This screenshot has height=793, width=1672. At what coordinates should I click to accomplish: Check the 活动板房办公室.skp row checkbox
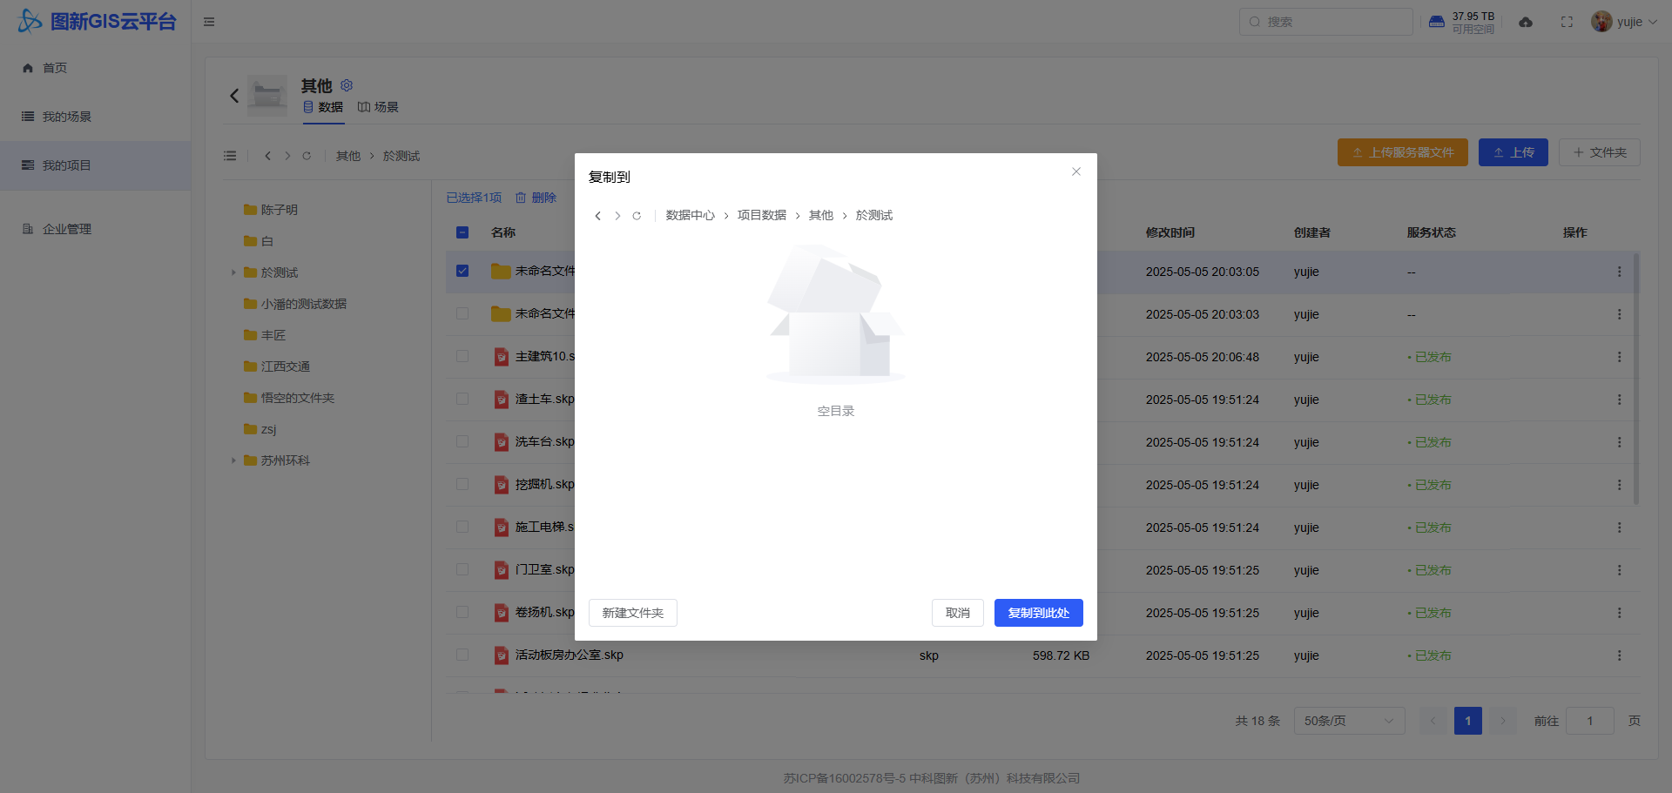[x=462, y=655]
